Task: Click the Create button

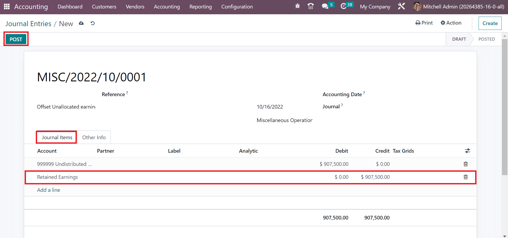Action: pyautogui.click(x=490, y=23)
